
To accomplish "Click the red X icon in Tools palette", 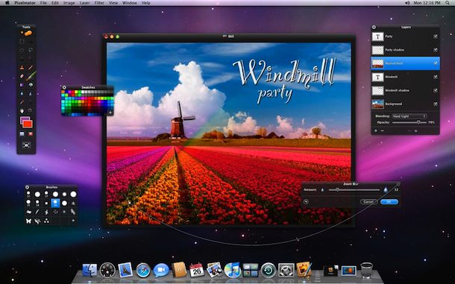I will coord(31,133).
